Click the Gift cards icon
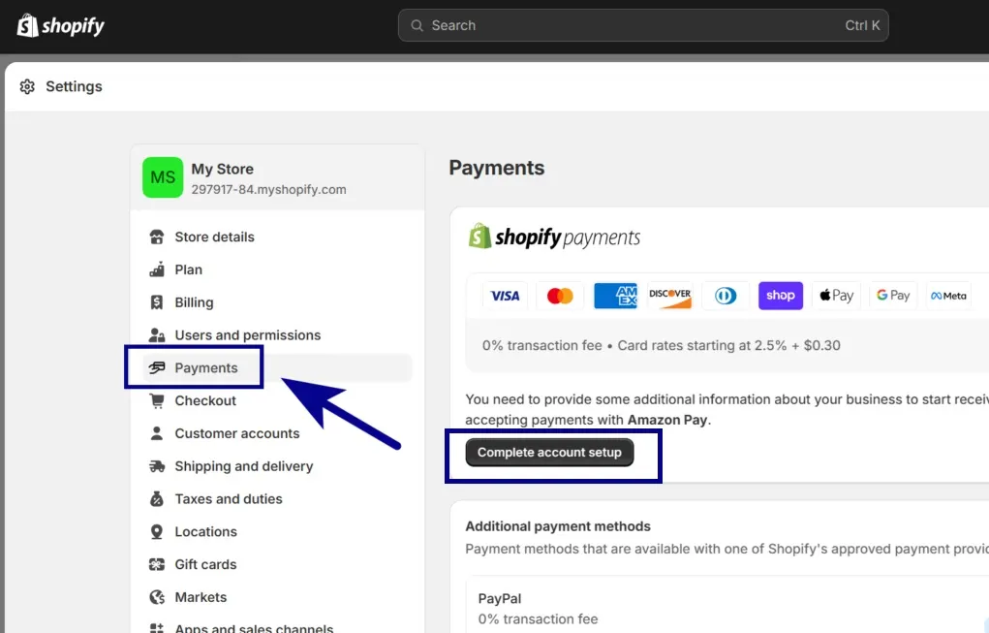The width and height of the screenshot is (989, 633). click(157, 565)
